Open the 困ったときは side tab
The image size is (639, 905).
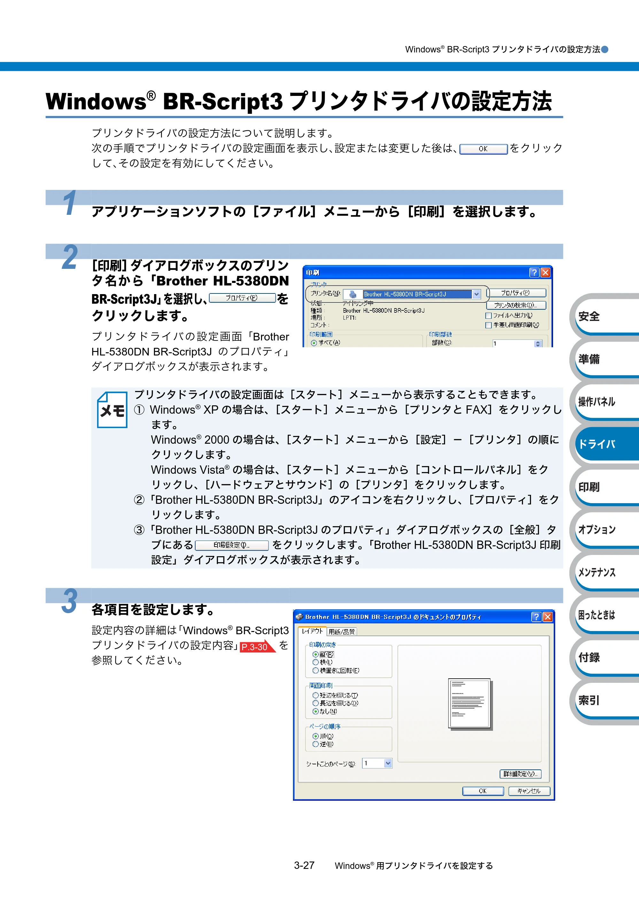(x=606, y=615)
